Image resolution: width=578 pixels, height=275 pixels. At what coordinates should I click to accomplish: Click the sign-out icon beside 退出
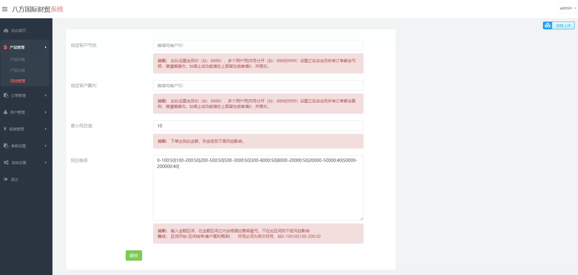click(x=5, y=179)
